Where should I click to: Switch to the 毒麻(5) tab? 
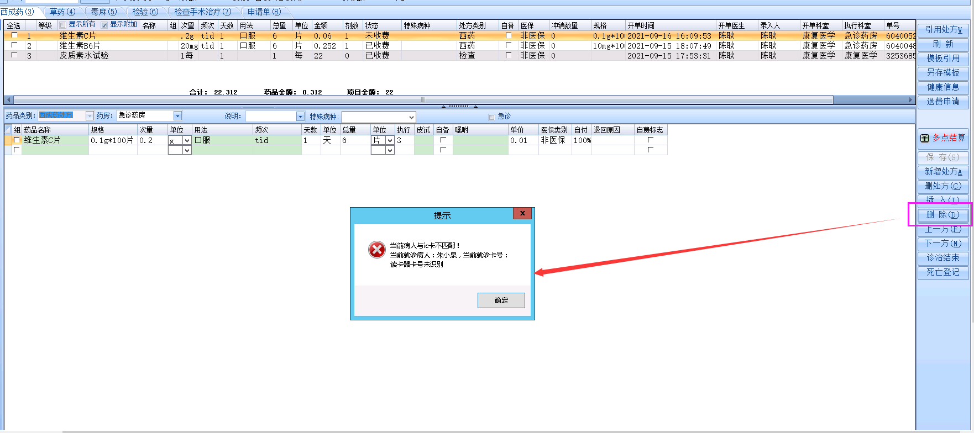(104, 12)
